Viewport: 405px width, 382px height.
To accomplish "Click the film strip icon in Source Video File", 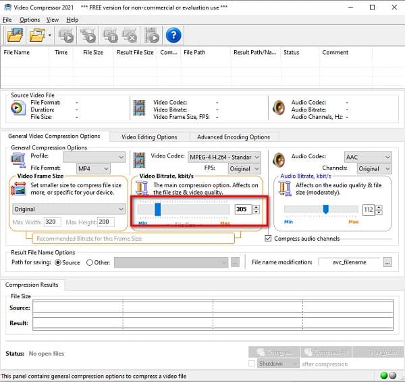I will (139, 108).
